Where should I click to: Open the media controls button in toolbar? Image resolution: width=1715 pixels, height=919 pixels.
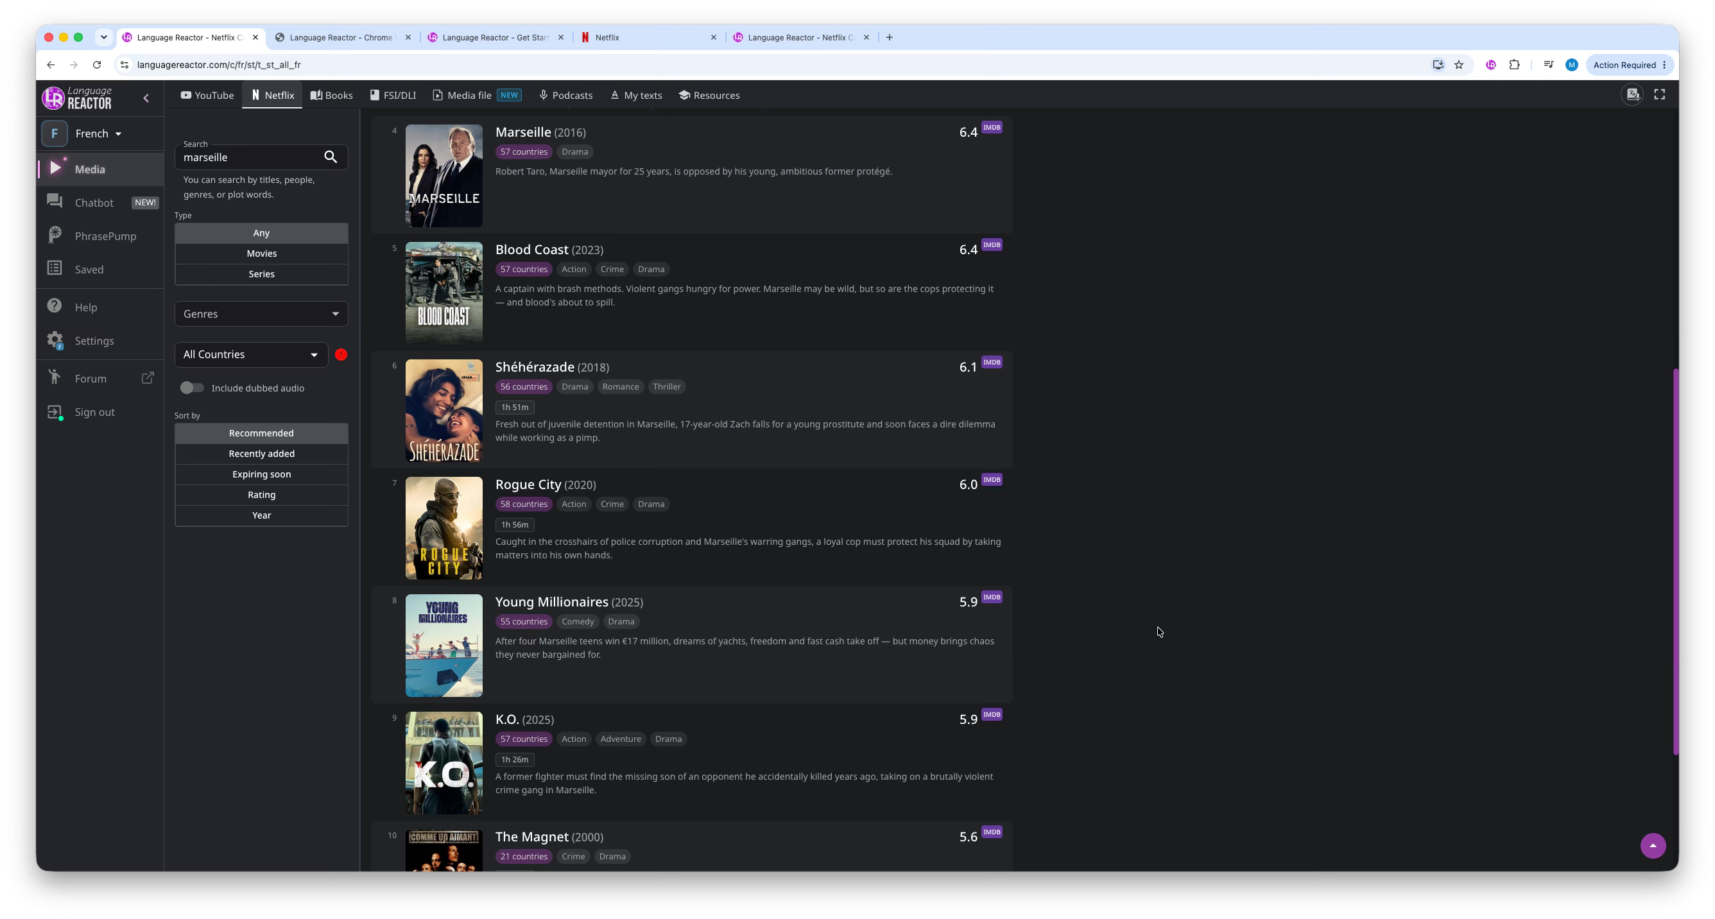(1549, 65)
